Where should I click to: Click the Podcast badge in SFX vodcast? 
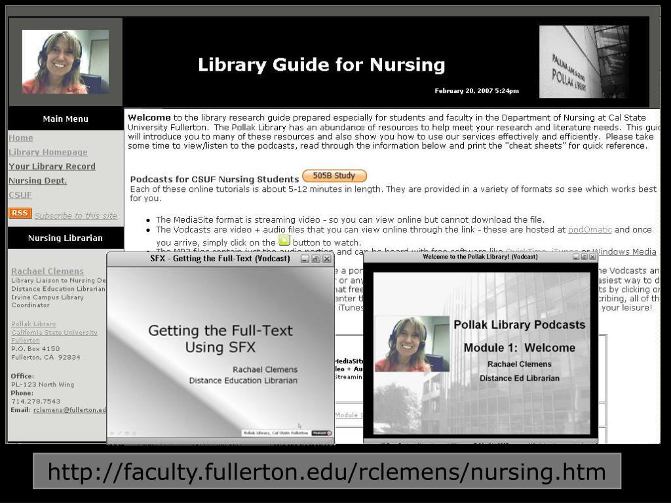tap(322, 433)
